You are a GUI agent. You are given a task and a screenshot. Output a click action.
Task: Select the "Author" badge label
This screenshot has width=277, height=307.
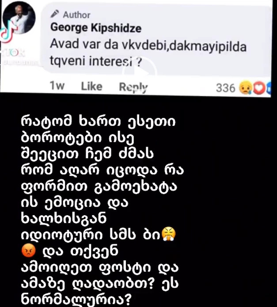[76, 15]
